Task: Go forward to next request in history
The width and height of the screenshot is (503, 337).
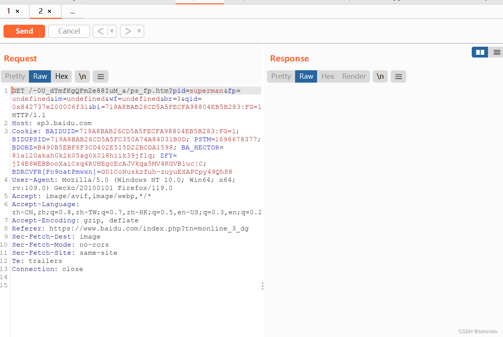Action: click(x=128, y=31)
